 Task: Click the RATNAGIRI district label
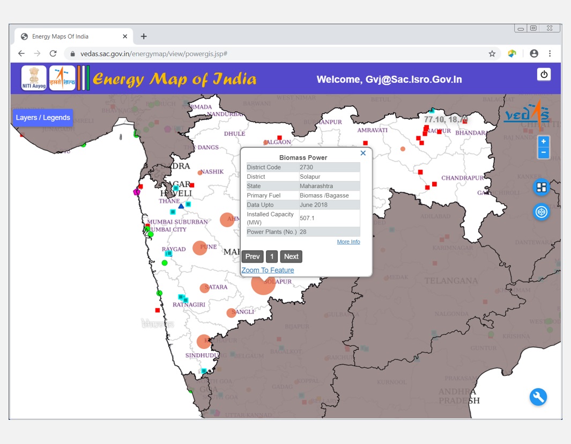pos(189,304)
